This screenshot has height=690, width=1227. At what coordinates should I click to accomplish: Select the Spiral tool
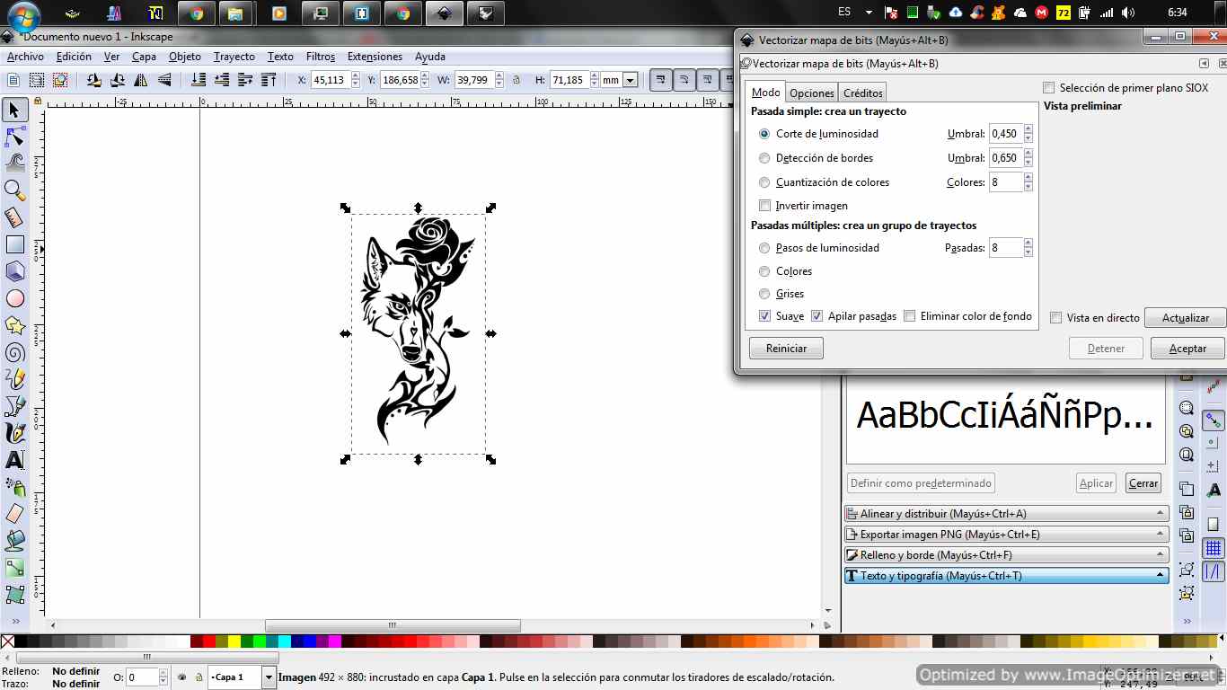(15, 352)
